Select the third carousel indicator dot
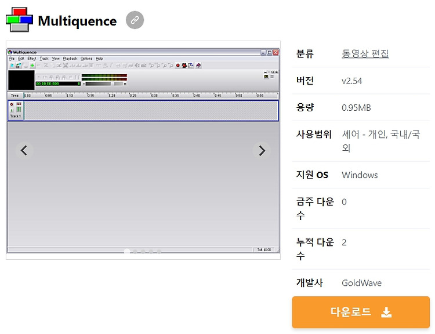The height and width of the screenshot is (334, 435). point(143,252)
